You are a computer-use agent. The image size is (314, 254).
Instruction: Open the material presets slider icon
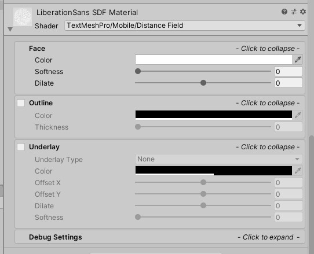click(x=294, y=12)
